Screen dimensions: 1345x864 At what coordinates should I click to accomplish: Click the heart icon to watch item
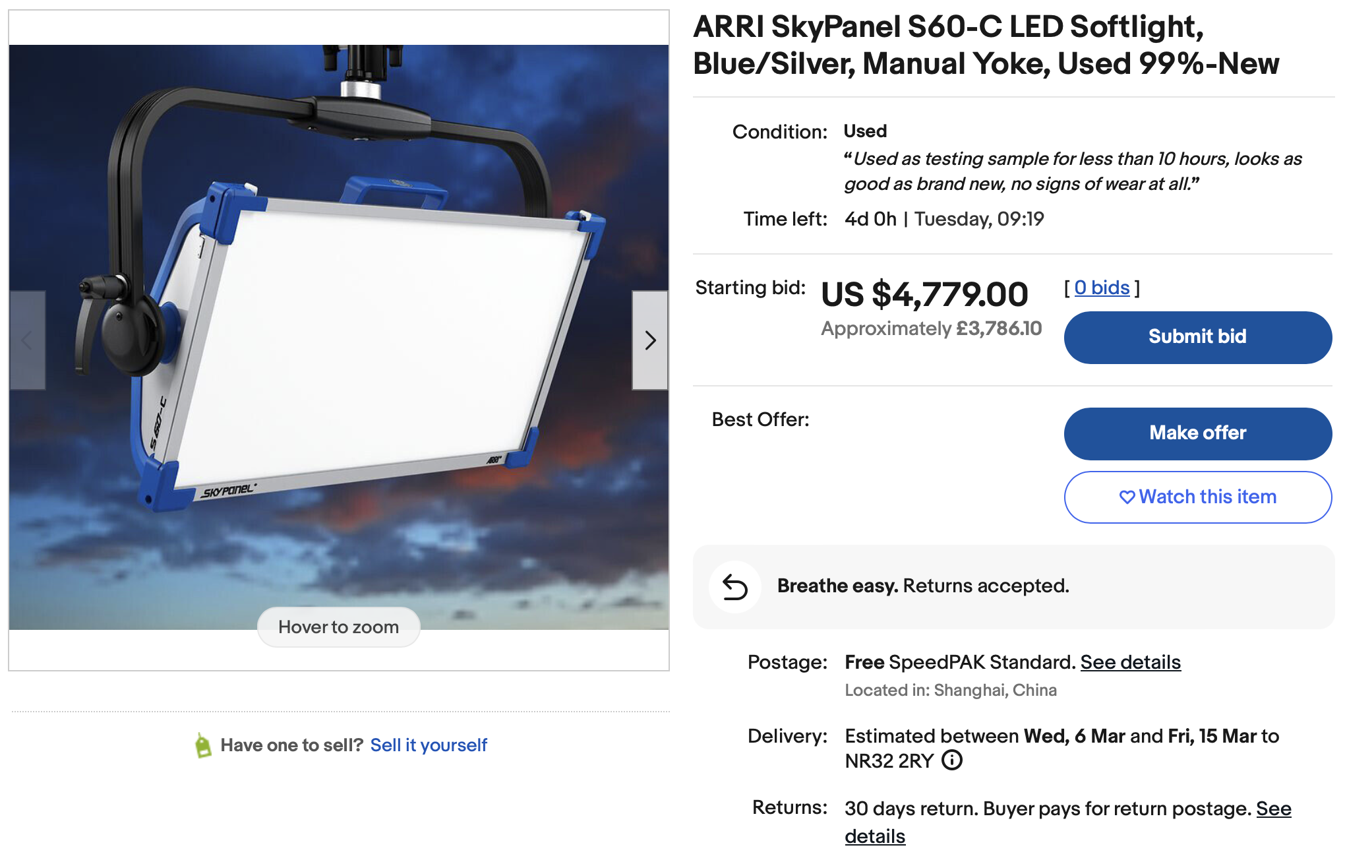click(1127, 497)
